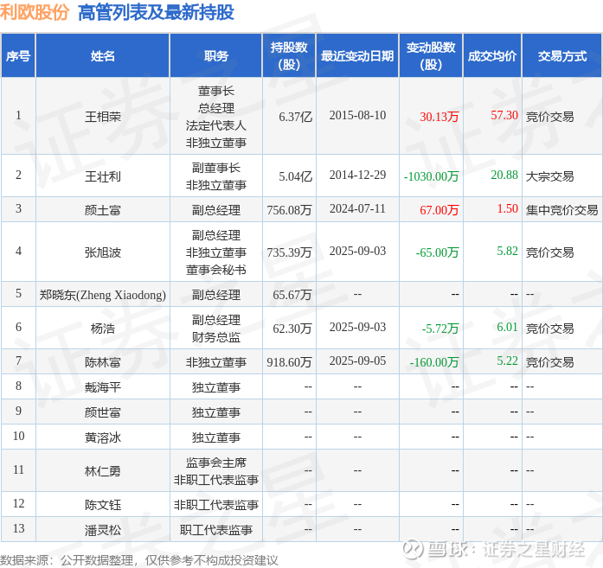603x568 pixels.
Task: Click the average price 5.22
Action: [x=507, y=361]
